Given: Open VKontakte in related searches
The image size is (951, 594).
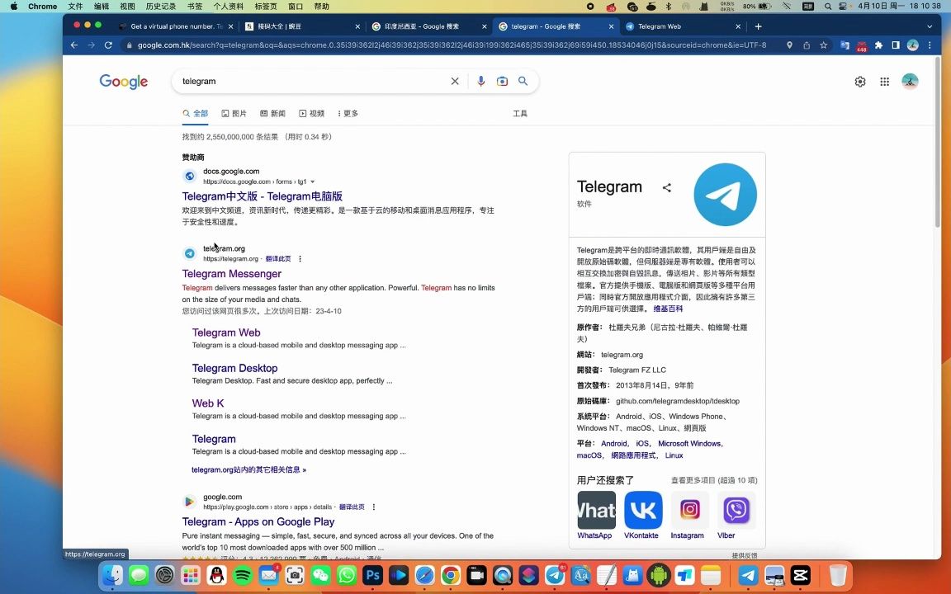Looking at the screenshot, I should coord(641,515).
